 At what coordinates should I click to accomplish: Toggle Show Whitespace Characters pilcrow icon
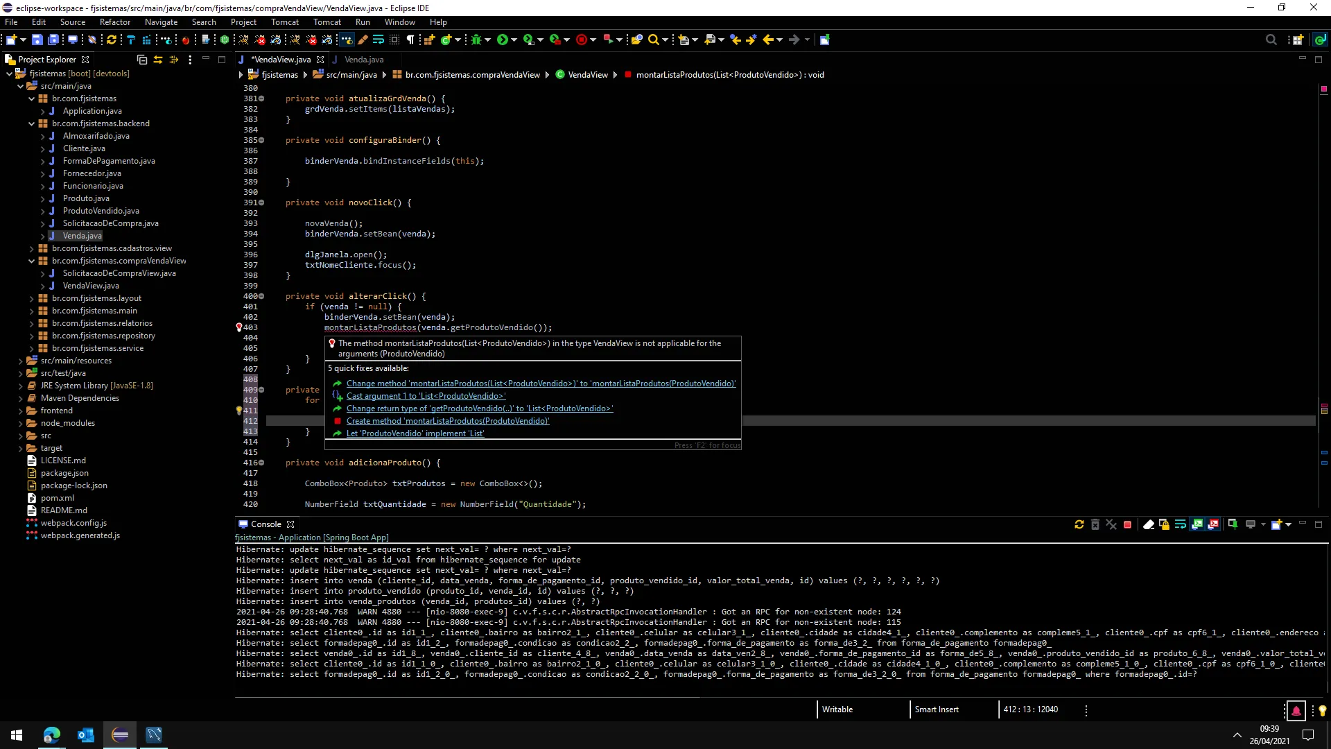click(x=410, y=40)
